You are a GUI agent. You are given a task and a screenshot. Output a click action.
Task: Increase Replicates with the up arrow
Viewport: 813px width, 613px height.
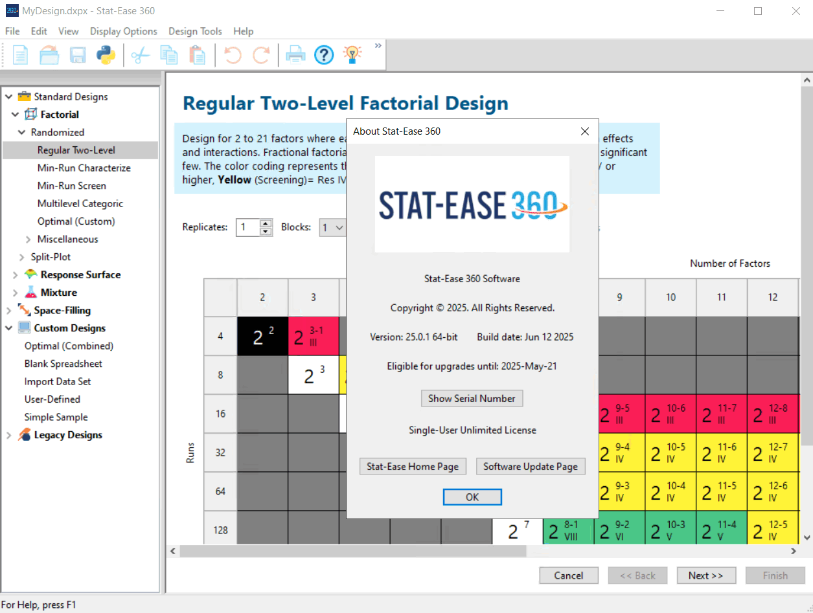[266, 223]
